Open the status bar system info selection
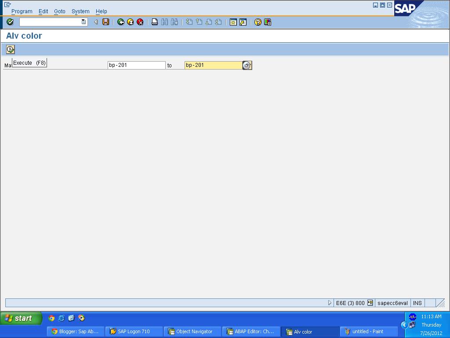The image size is (450, 338). pos(369,303)
